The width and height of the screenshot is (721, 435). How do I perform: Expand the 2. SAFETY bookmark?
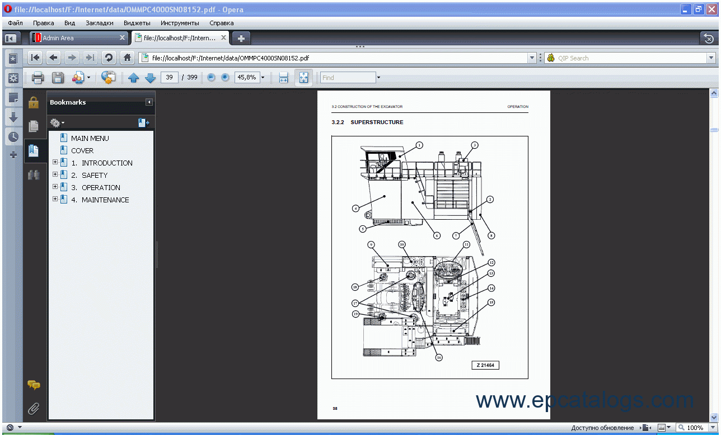pyautogui.click(x=55, y=175)
